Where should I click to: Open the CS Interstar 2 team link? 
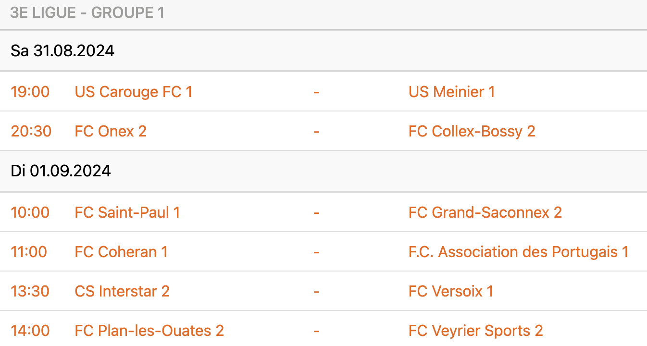pyautogui.click(x=122, y=291)
